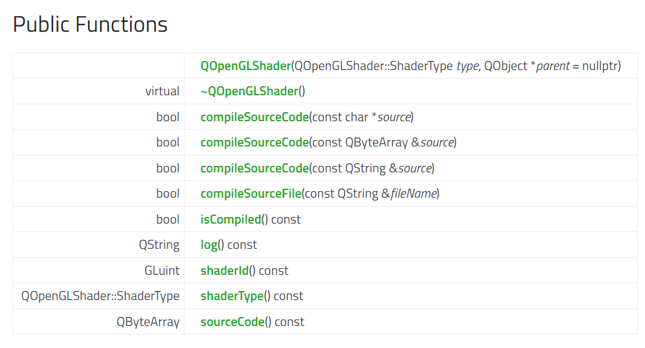Click the QString return type of log
This screenshot has width=645, height=348.
coord(159,244)
